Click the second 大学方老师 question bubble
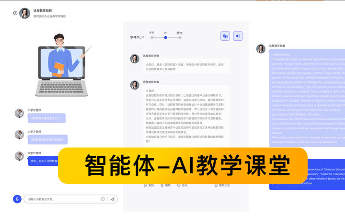Screen dimensions: 345x216 [47, 140]
